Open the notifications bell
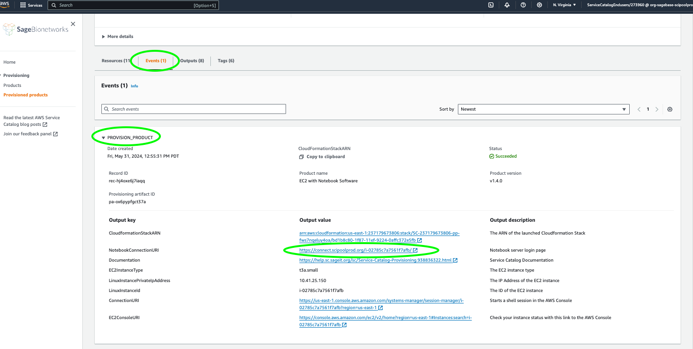This screenshot has width=693, height=349. 507,5
